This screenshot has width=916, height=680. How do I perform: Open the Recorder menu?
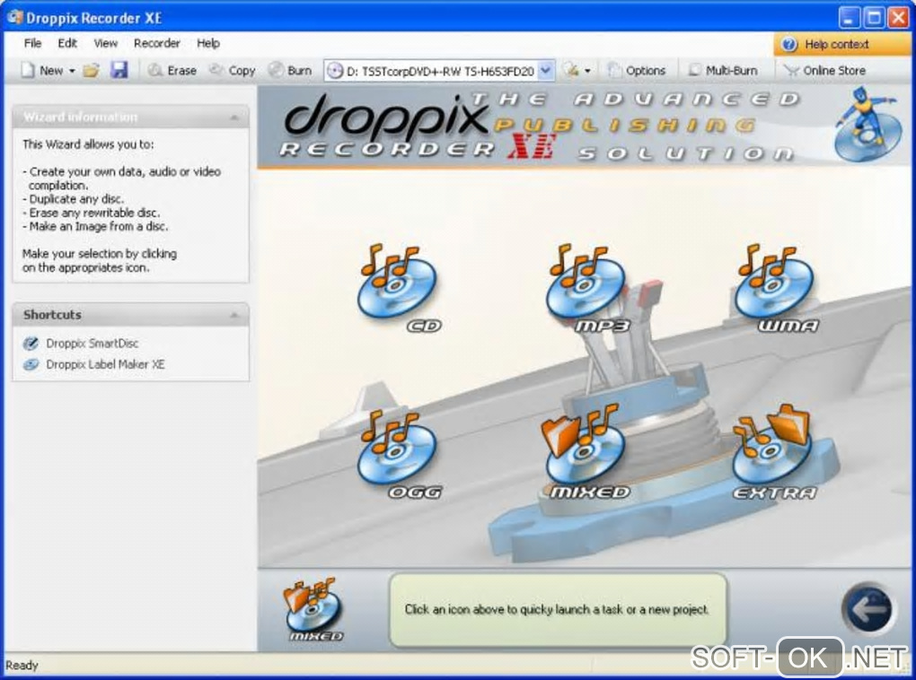(x=156, y=43)
